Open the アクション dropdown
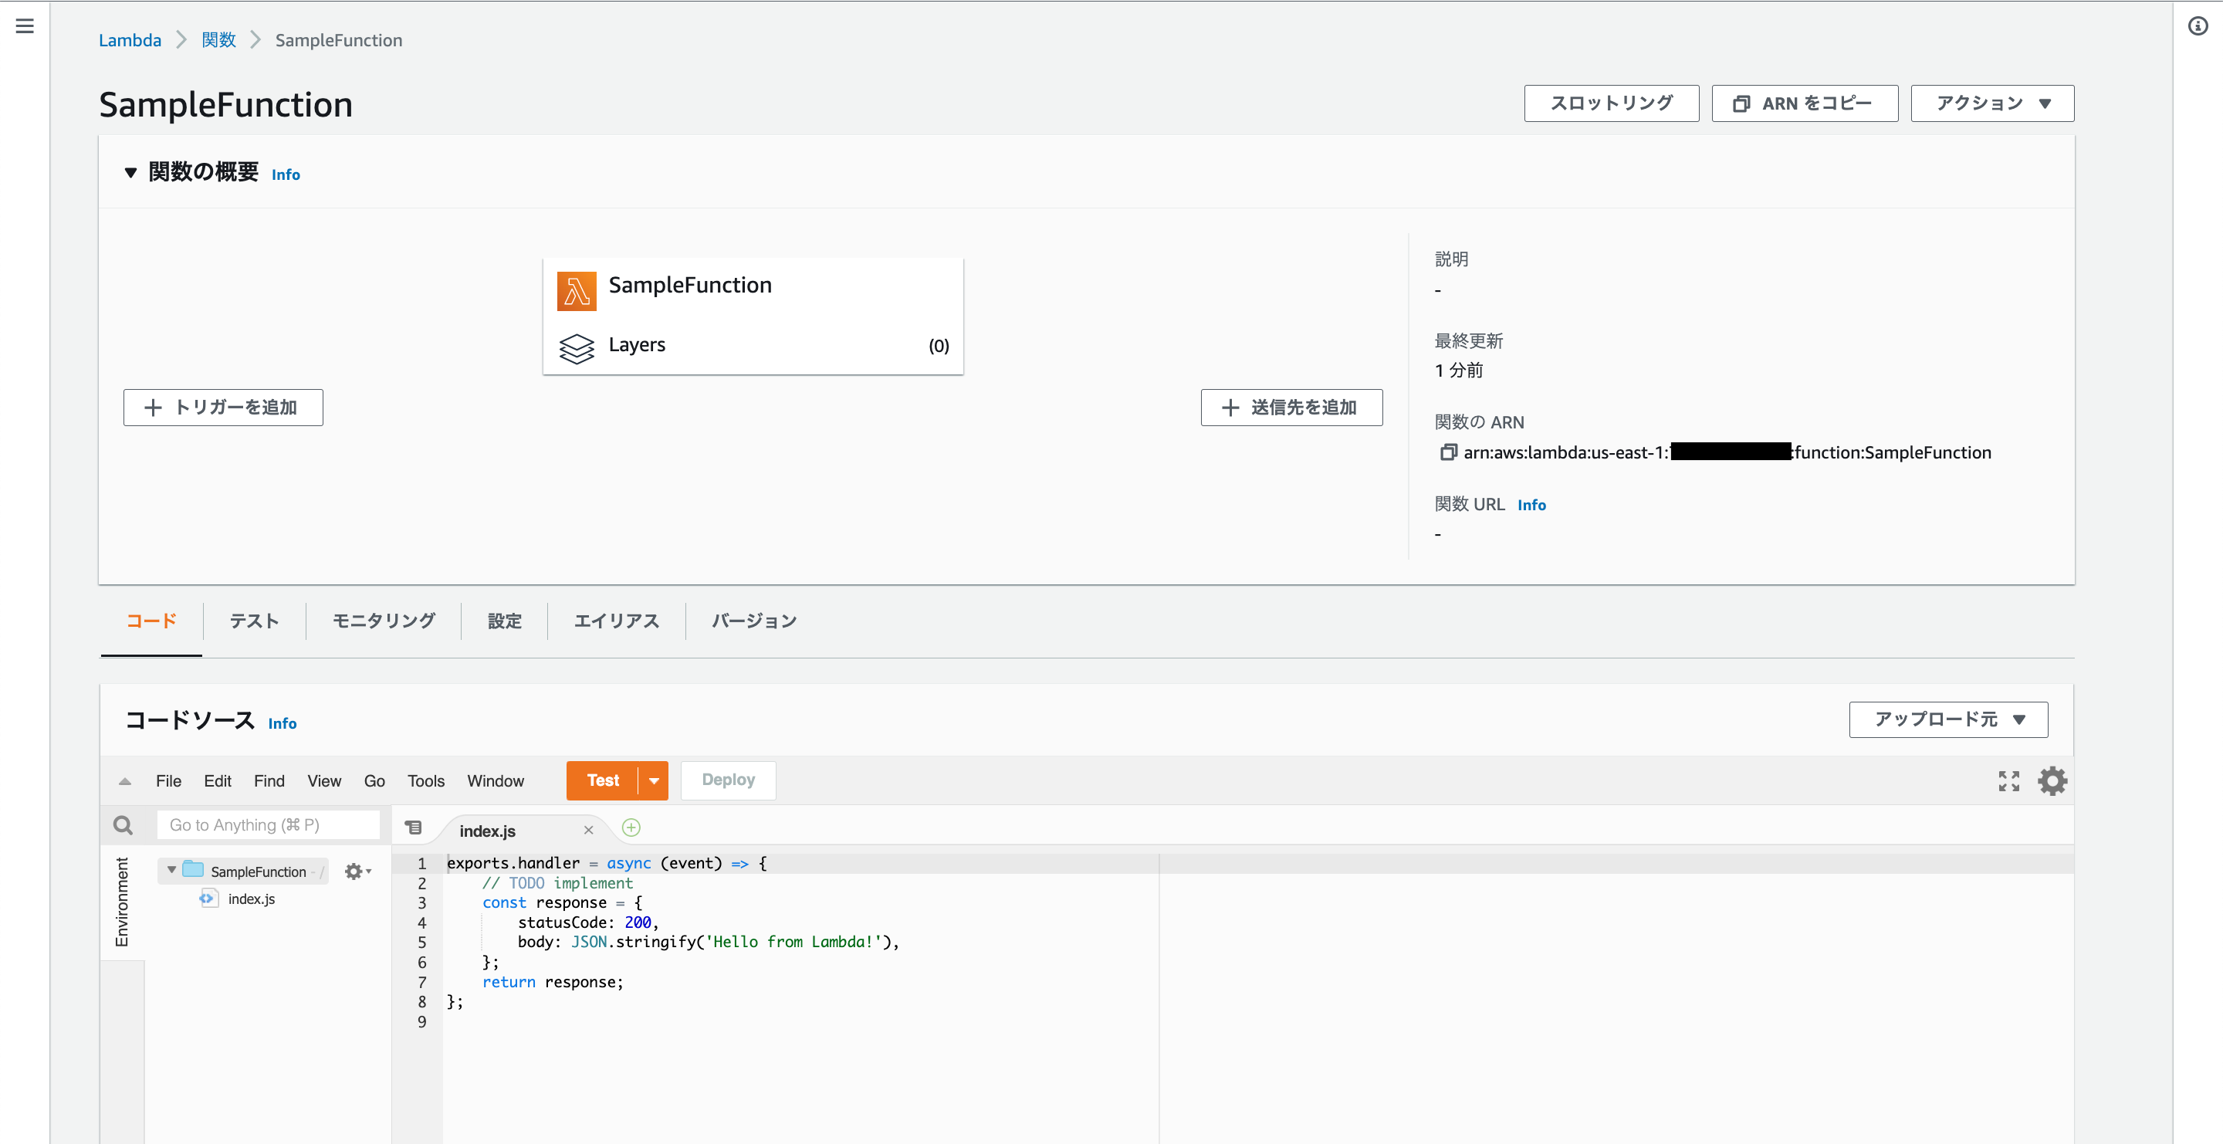This screenshot has width=2223, height=1144. [x=1991, y=103]
